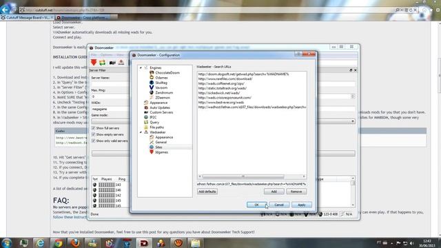The height and width of the screenshot is (248, 441).
Task: Select doom.dogsoft.net URL in list
Action: pyautogui.click(x=243, y=74)
